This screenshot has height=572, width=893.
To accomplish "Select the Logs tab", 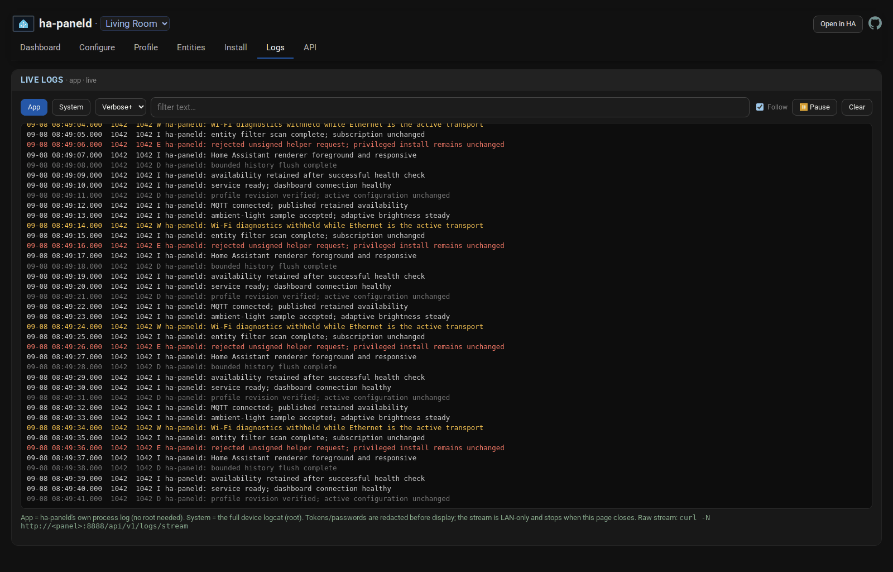I will point(275,47).
